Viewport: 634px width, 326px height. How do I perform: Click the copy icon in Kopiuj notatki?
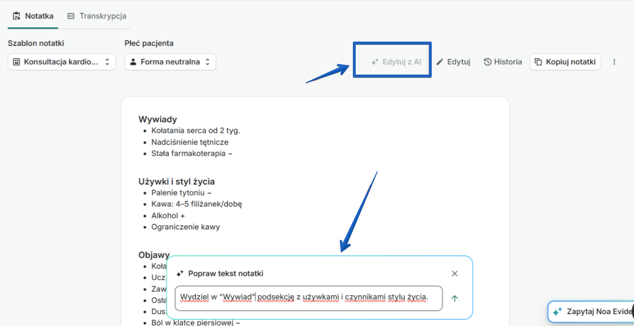(538, 62)
